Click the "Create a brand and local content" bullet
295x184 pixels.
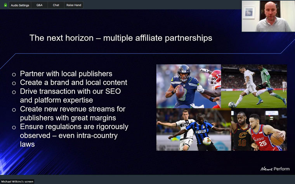(74, 83)
